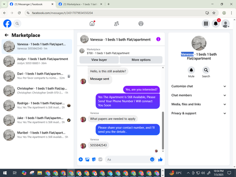Expand Customize chat section
Screen dimensions: 236x177
[199, 86]
